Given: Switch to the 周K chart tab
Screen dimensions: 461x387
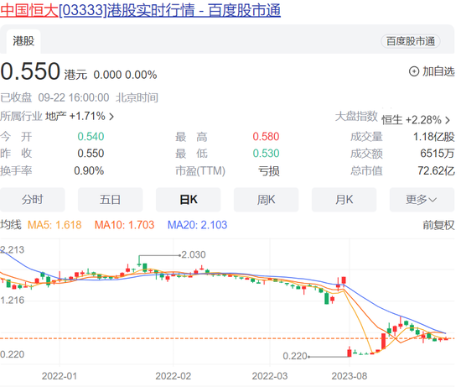Looking at the screenshot, I should pyautogui.click(x=266, y=200).
